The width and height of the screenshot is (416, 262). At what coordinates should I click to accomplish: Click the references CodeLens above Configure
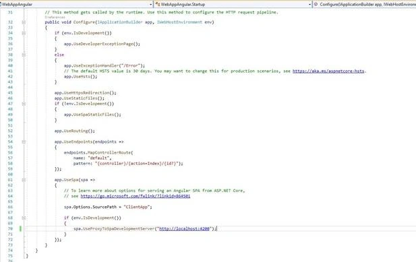click(55, 18)
